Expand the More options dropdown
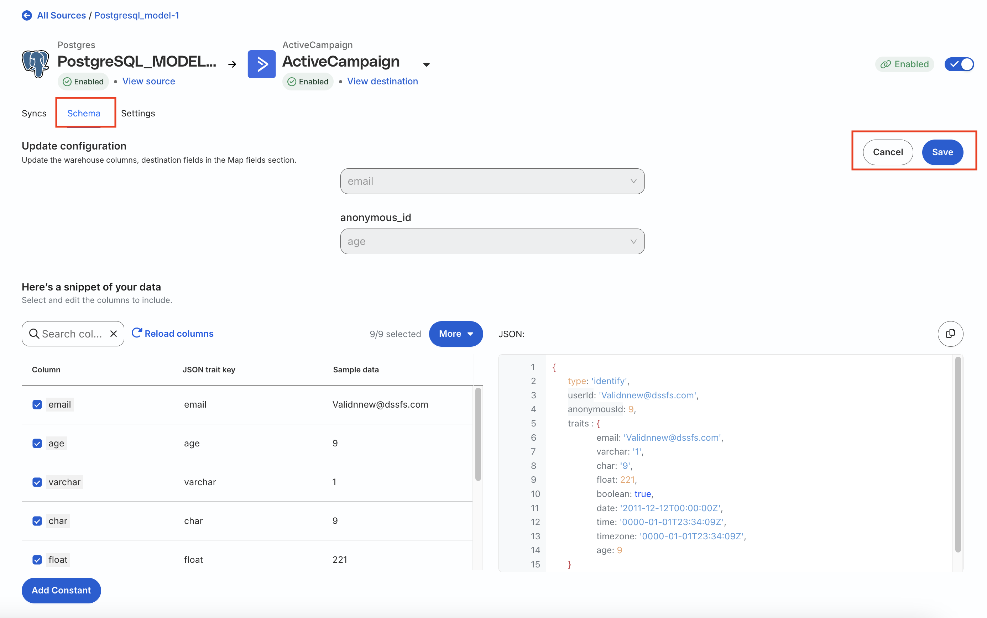This screenshot has height=618, width=987. click(456, 334)
